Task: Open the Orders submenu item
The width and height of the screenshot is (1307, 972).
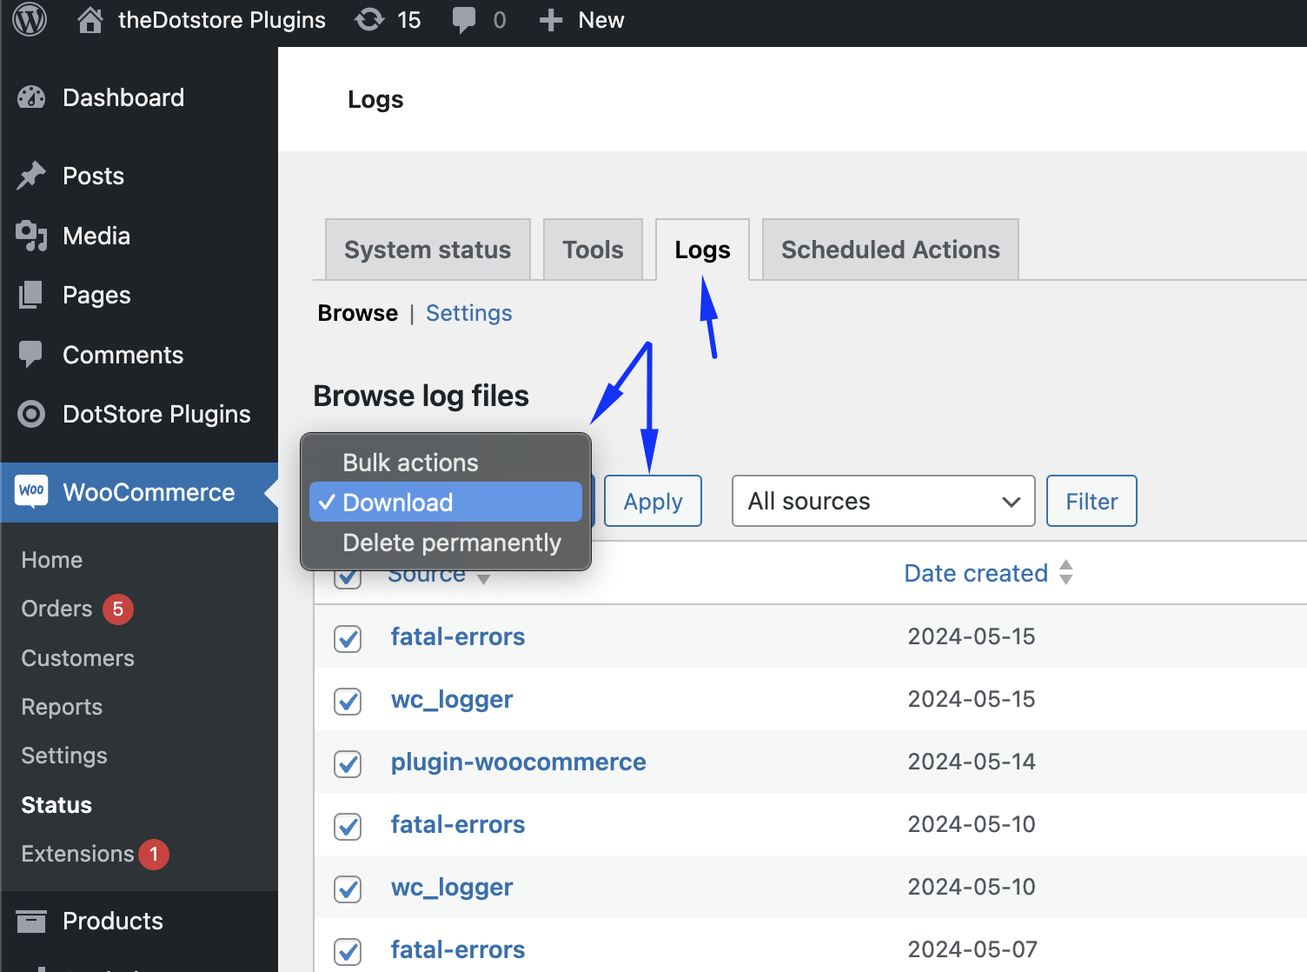Action: tap(56, 609)
